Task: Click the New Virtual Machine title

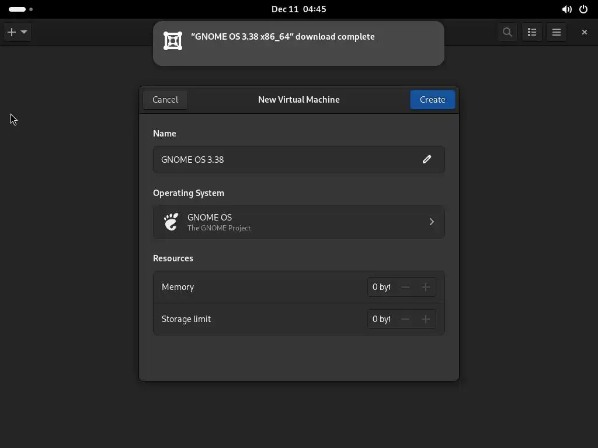Action: click(298, 99)
